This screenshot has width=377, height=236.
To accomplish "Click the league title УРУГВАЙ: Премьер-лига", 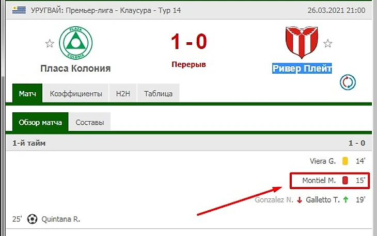I will [72, 10].
